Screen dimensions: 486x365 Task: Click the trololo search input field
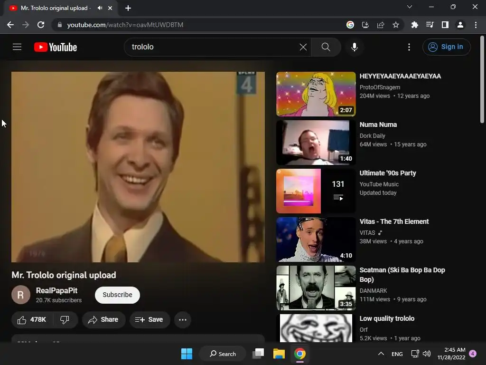pyautogui.click(x=214, y=47)
